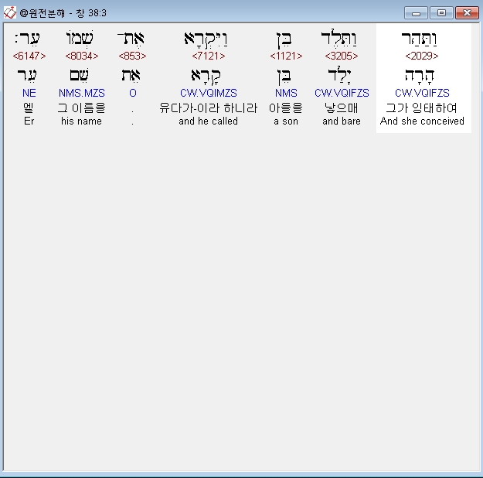This screenshot has width=483, height=478.
Task: Click Hebrew root above the O code
Action: (x=131, y=76)
